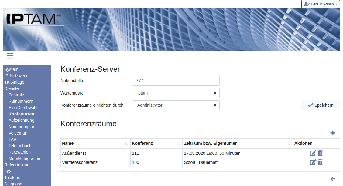The height and width of the screenshot is (186, 343).
Task: Select Mobil-Integration in the sidebar
Action: point(24,158)
